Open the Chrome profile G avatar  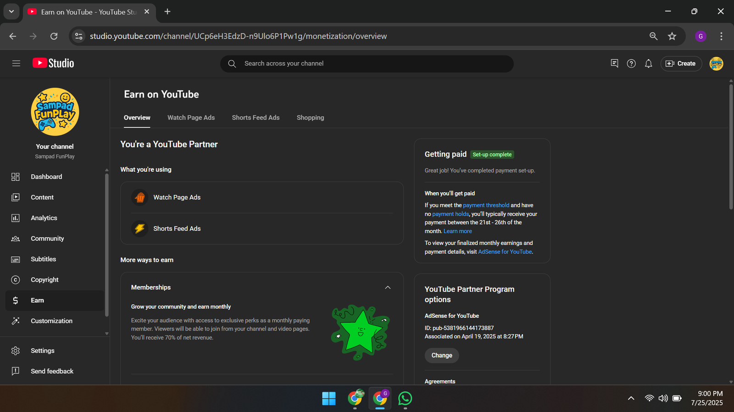tap(701, 36)
